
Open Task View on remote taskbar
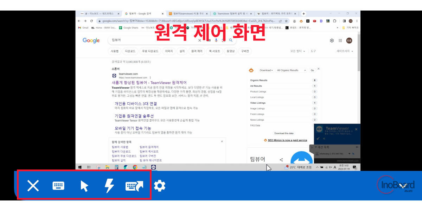pyautogui.click(x=89, y=167)
